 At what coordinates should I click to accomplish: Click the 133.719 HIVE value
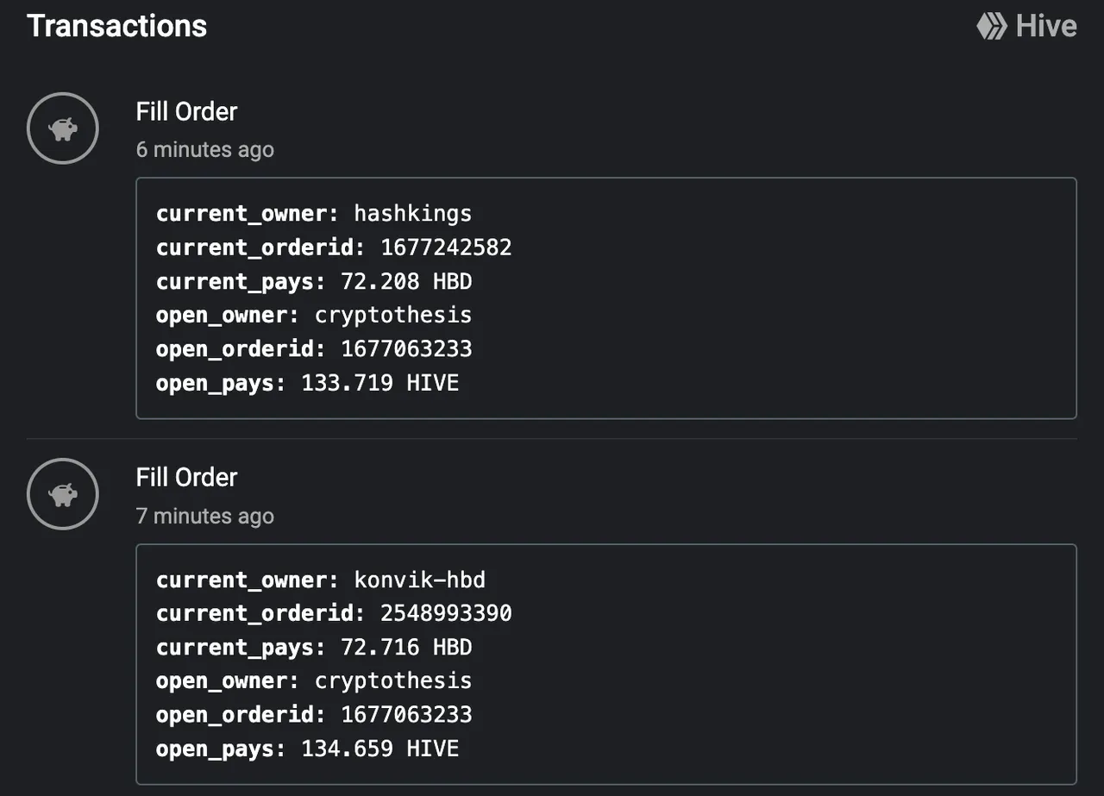(380, 383)
